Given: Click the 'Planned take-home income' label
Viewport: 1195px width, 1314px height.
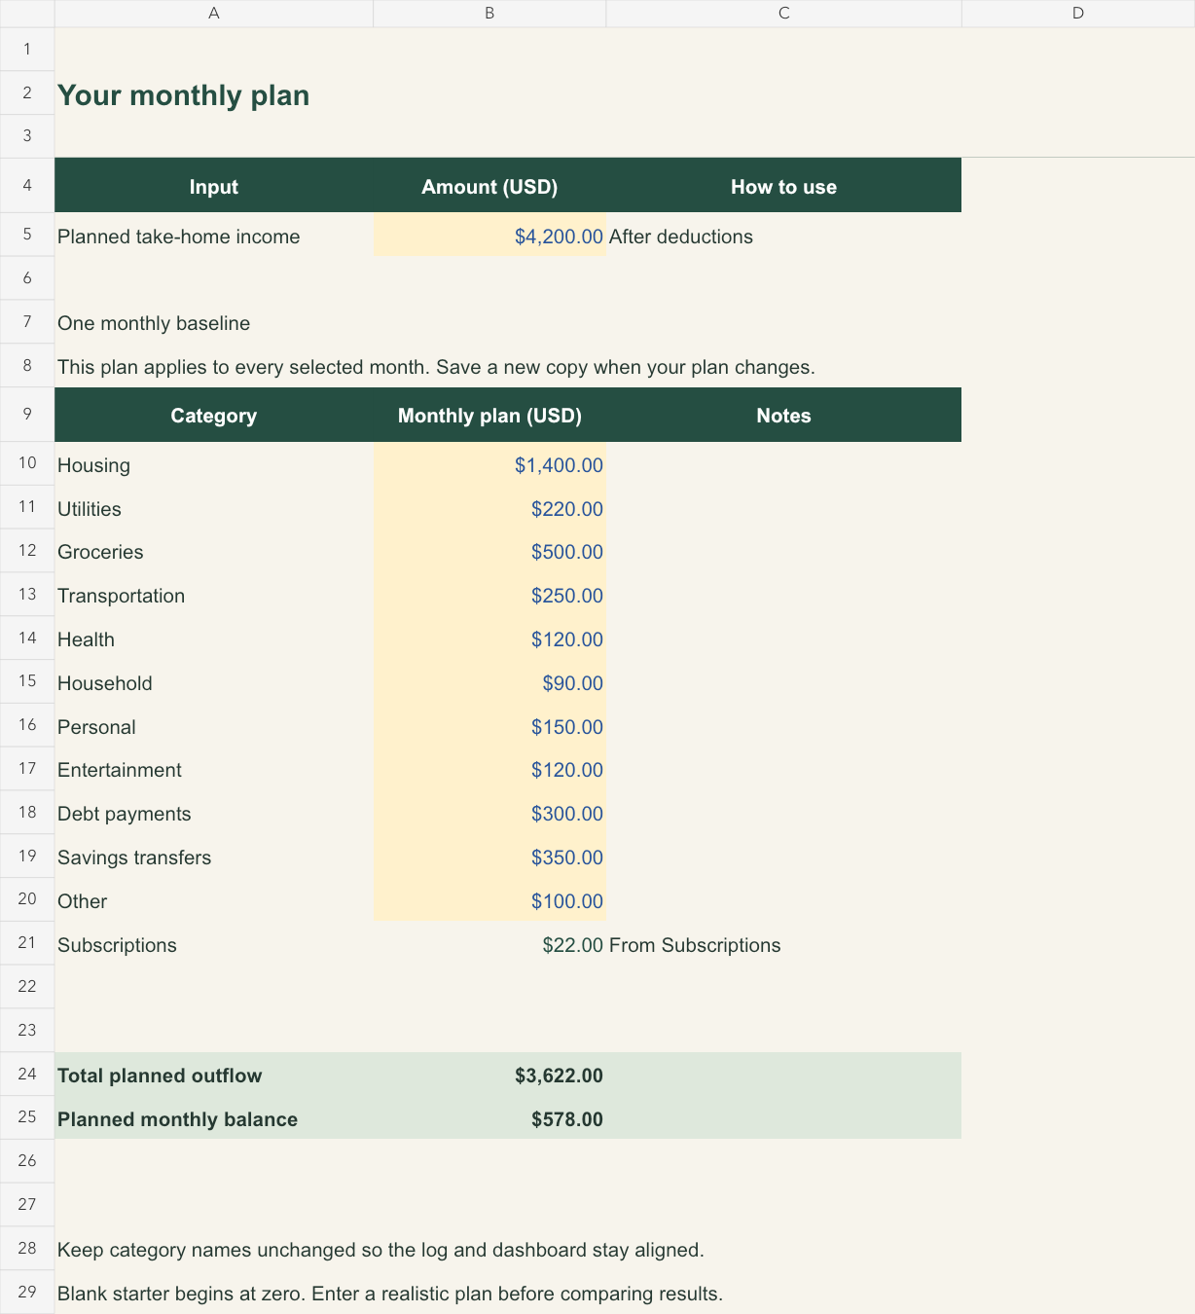Looking at the screenshot, I should point(179,237).
